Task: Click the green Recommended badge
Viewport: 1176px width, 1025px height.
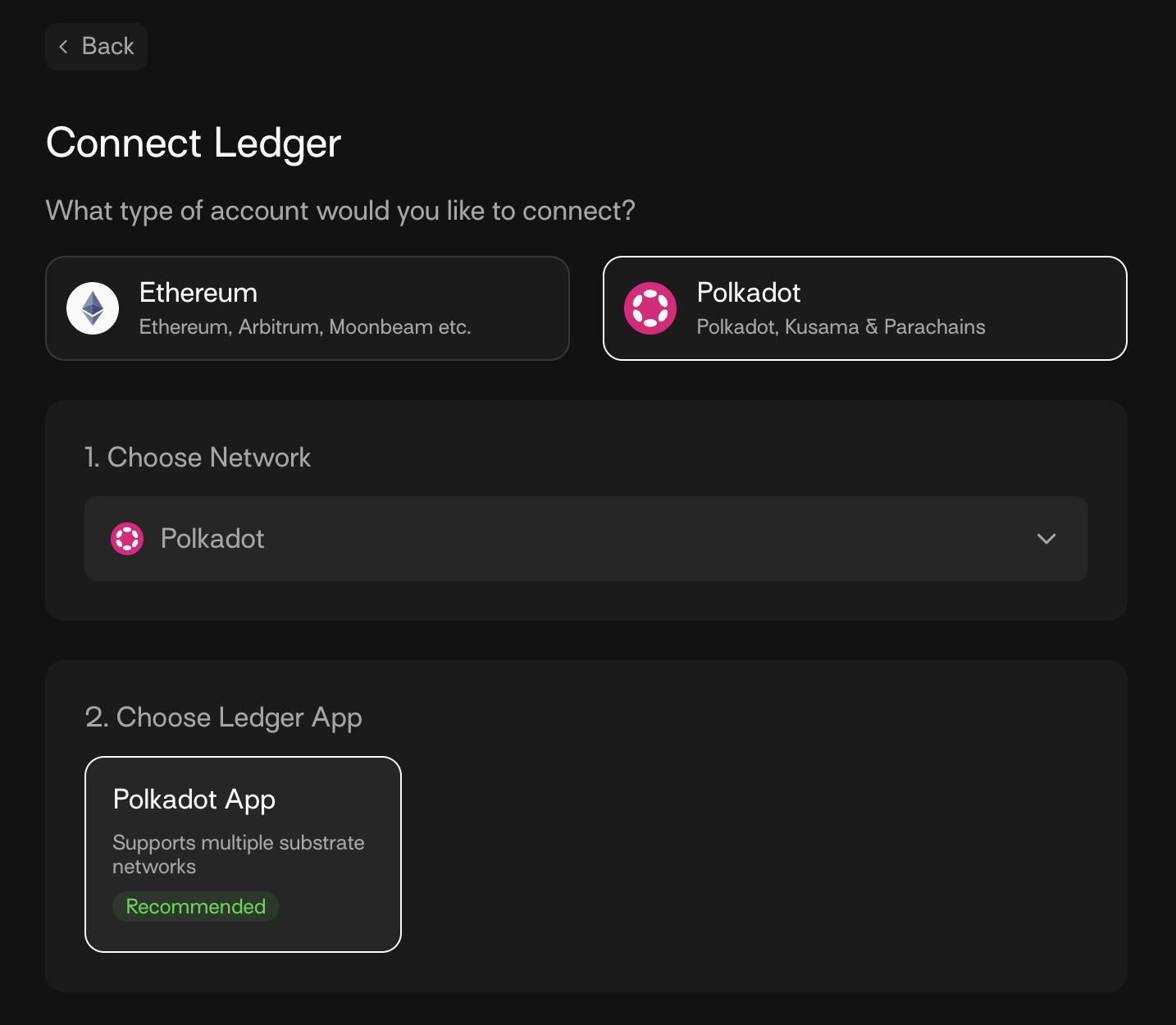Action: [195, 906]
